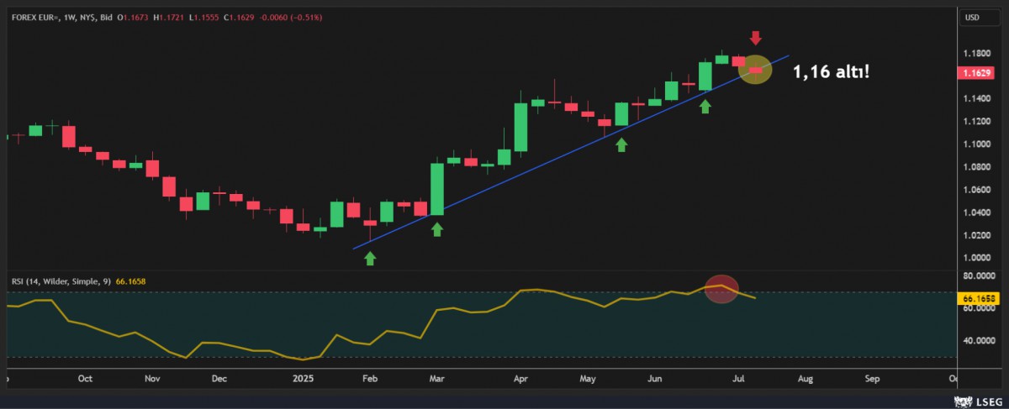Click the Apr time axis label
This screenshot has width=1009, height=409.
[521, 379]
